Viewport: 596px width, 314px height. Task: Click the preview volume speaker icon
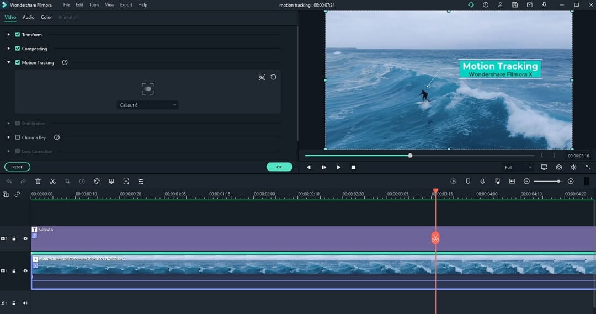point(573,167)
